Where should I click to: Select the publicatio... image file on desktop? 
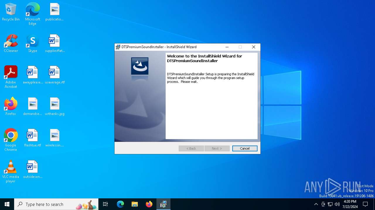click(54, 12)
